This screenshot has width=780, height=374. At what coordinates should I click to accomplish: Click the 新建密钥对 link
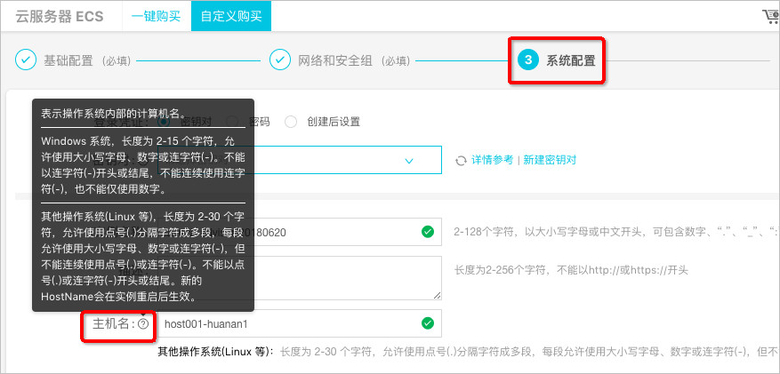click(x=550, y=160)
